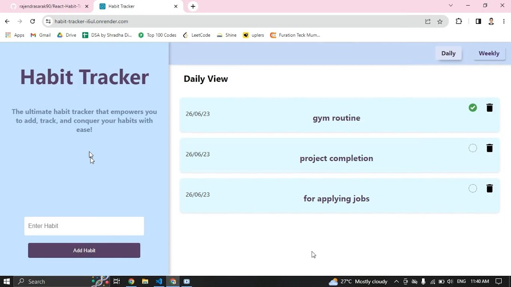This screenshot has width=511, height=287.
Task: Open the LeetCode bookmark
Action: click(x=196, y=35)
